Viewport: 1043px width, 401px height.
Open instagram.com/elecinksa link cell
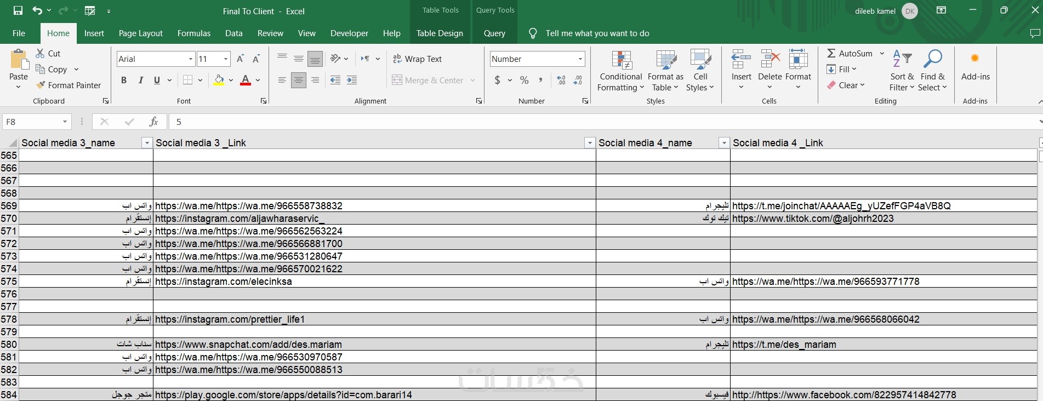(x=374, y=282)
